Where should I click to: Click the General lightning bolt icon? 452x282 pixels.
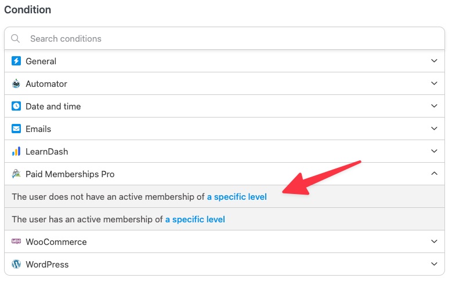click(x=16, y=61)
